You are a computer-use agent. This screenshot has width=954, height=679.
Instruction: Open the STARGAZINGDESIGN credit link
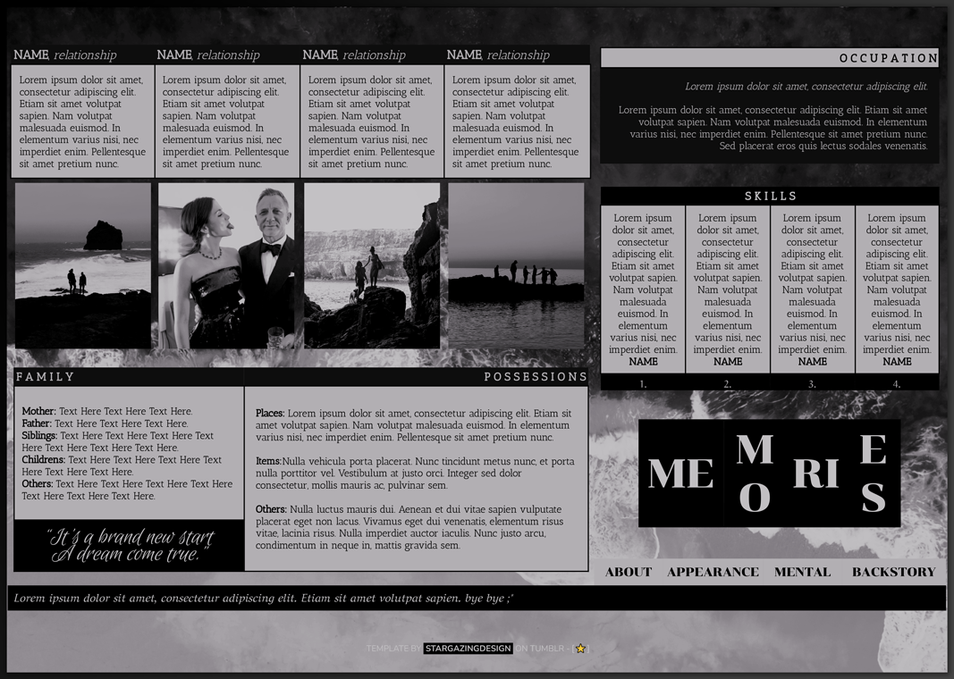coord(468,649)
